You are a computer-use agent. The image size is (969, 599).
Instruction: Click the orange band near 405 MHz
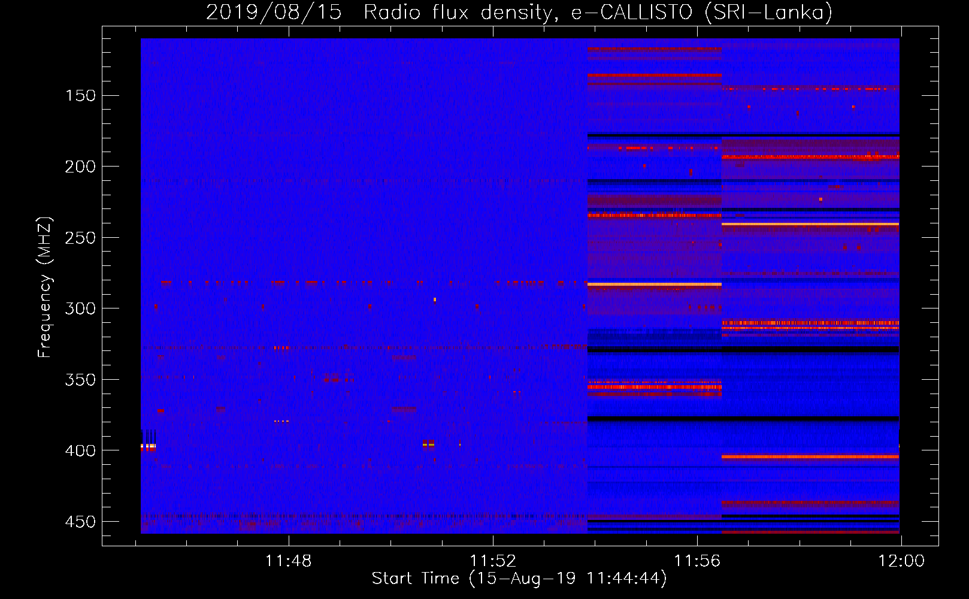tap(810, 456)
